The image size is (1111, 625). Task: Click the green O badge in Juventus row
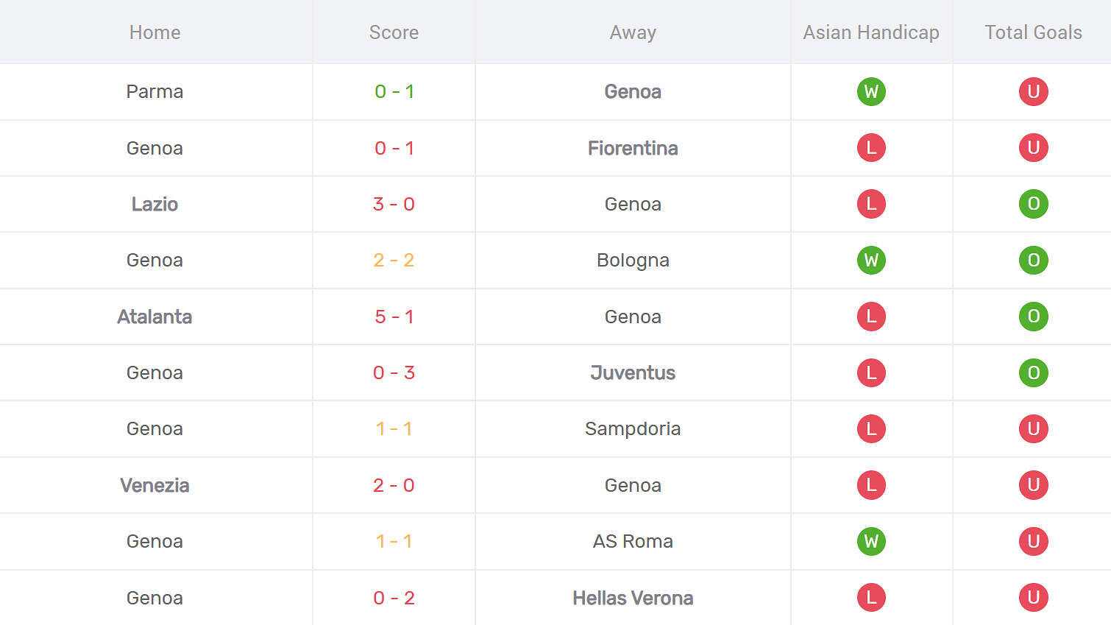click(1033, 372)
